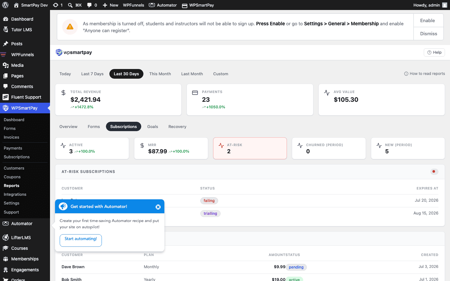The width and height of the screenshot is (450, 281).
Task: Click the At-Risk stat card
Action: tap(250, 148)
